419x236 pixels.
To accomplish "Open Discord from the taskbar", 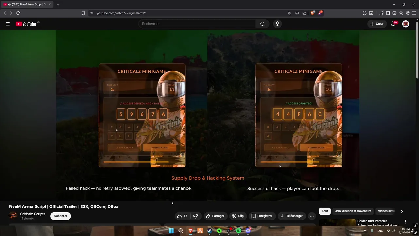I will pos(248,231).
